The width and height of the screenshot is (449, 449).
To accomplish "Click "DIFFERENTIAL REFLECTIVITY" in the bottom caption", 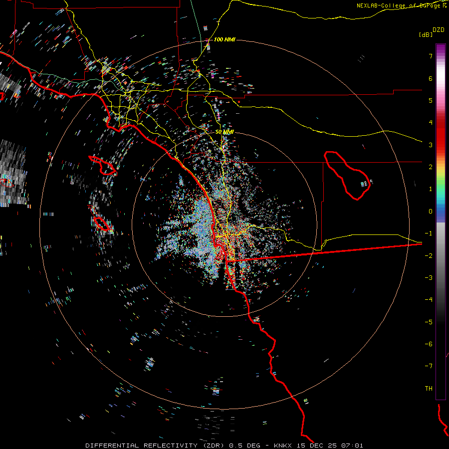I will coord(142,446).
